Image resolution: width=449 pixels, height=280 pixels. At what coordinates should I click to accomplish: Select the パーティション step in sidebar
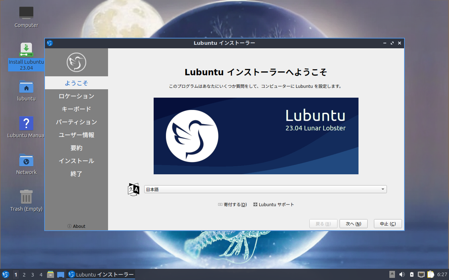click(76, 122)
